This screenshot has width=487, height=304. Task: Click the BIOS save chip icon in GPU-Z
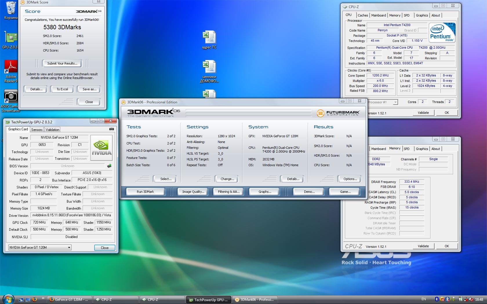109,166
